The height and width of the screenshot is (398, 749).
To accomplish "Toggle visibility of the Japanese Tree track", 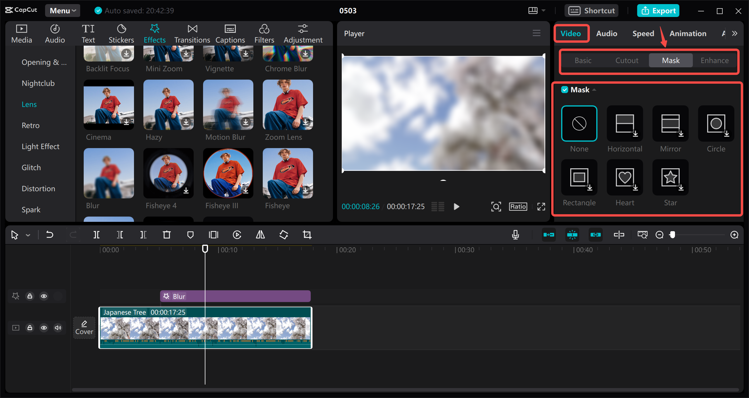I will click(44, 328).
